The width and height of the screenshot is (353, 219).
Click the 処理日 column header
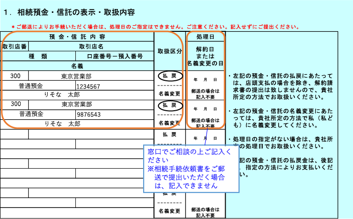(x=205, y=37)
